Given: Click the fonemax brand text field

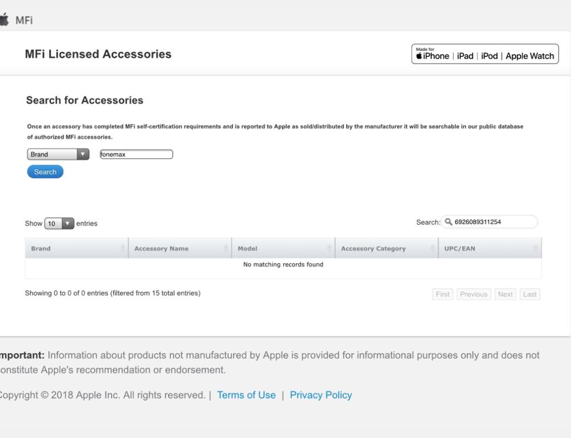Looking at the screenshot, I should coord(136,154).
